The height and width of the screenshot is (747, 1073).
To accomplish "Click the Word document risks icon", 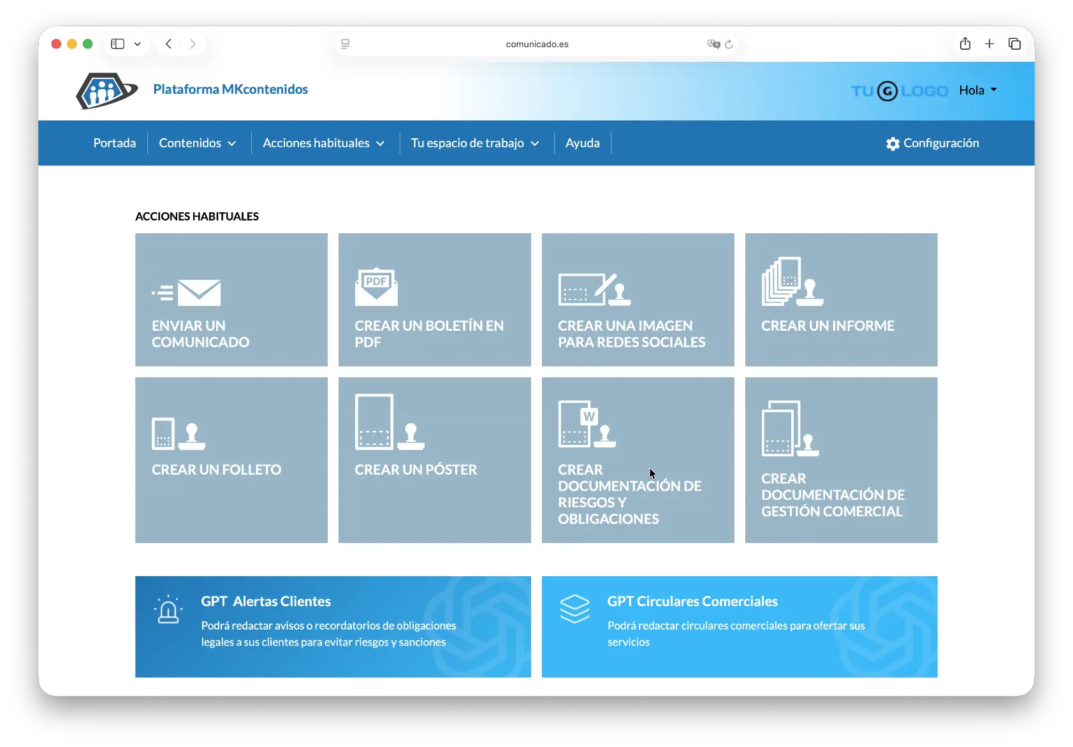I will (587, 424).
